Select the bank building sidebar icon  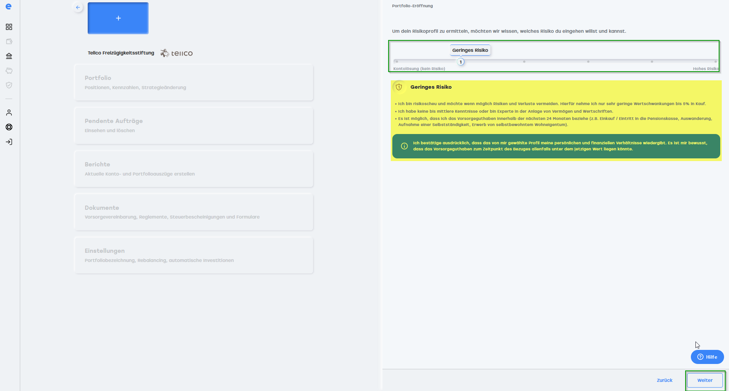coord(9,56)
